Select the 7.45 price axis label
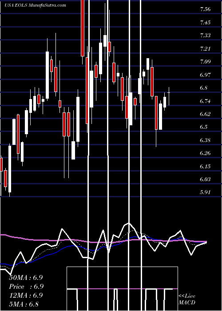 (205, 22)
